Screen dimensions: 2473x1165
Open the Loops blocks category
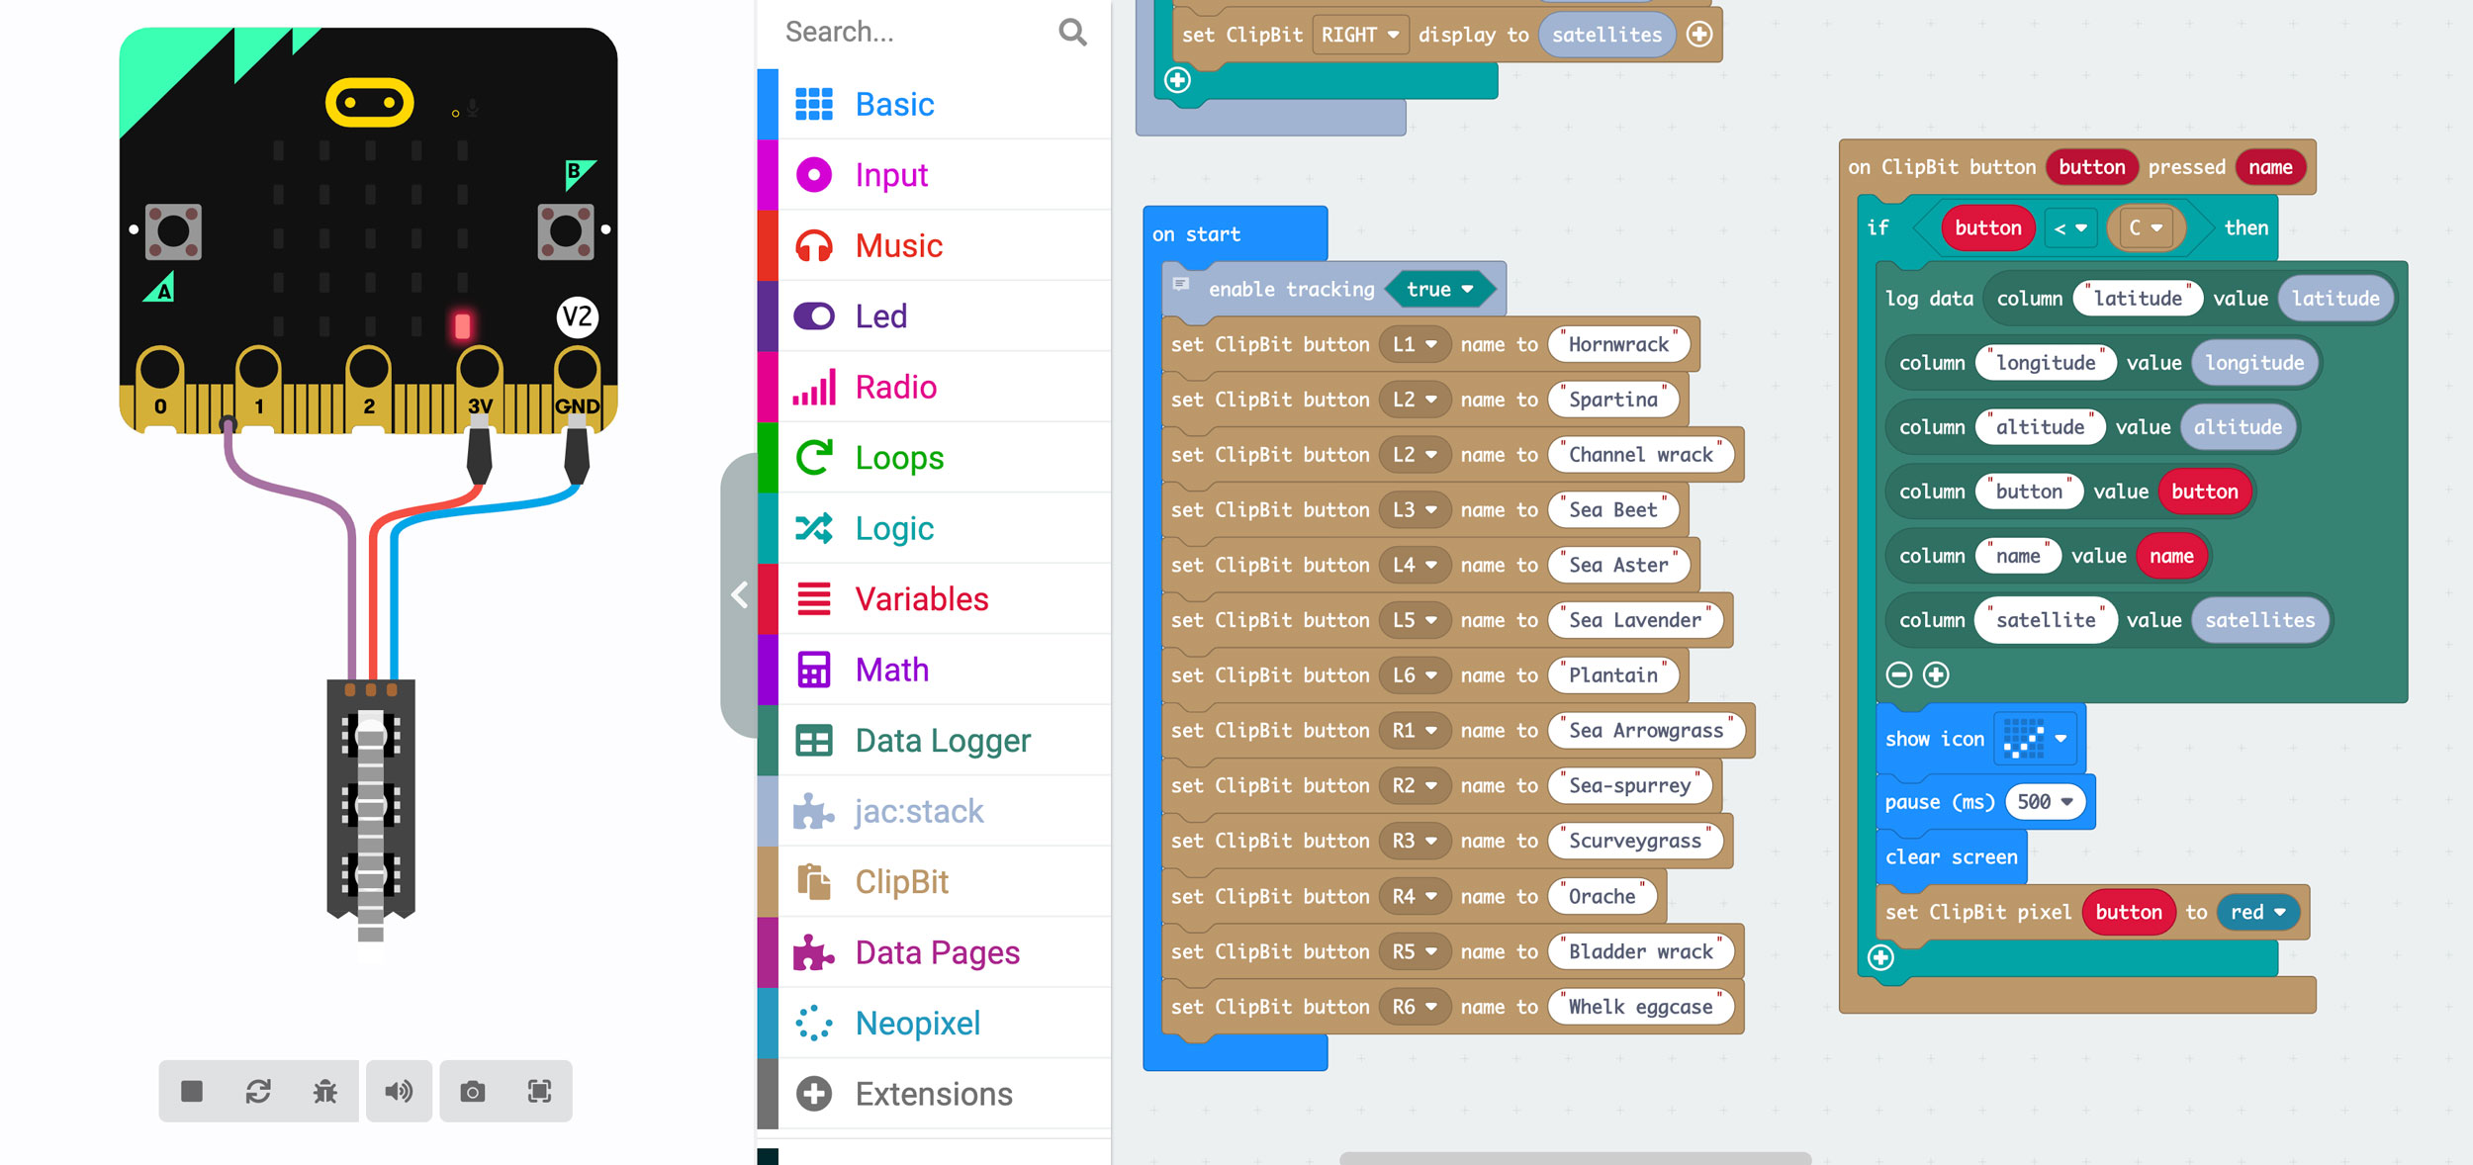pos(934,458)
